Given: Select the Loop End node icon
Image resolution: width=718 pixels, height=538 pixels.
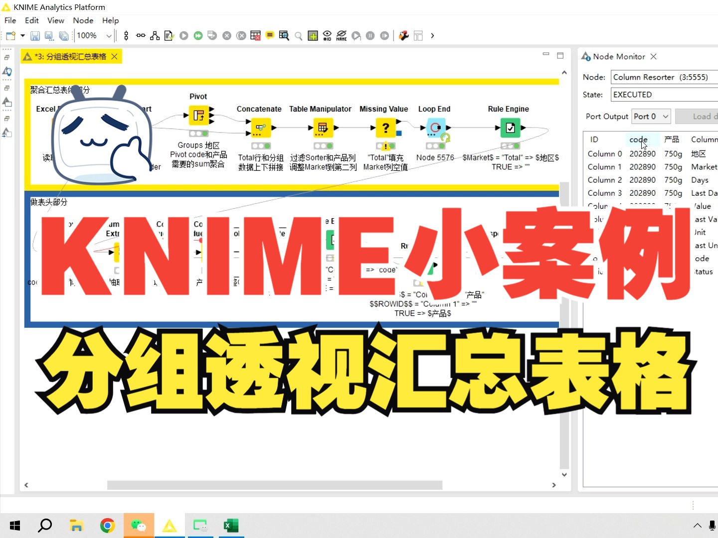Looking at the screenshot, I should (x=436, y=128).
